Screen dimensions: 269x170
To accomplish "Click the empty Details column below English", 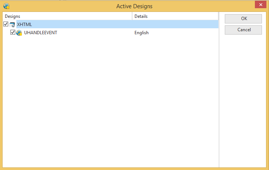I will click(175, 101).
